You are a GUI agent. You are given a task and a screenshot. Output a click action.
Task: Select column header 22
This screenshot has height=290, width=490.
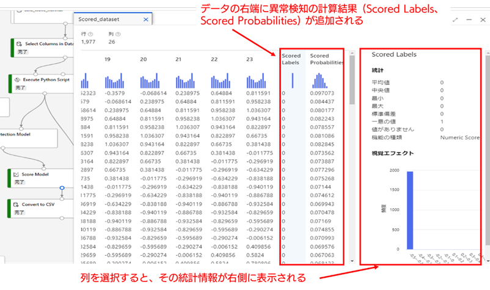(x=214, y=59)
